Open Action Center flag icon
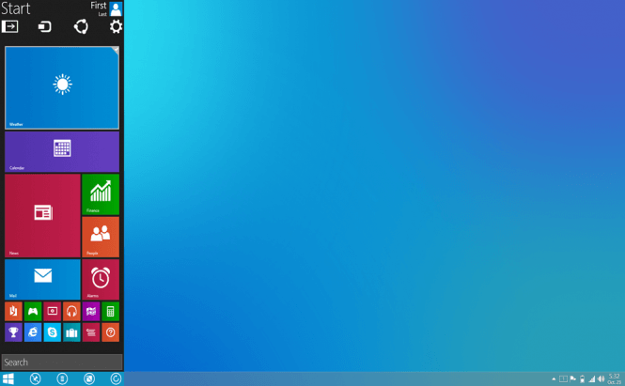This screenshot has width=625, height=386. pyautogui.click(x=572, y=378)
